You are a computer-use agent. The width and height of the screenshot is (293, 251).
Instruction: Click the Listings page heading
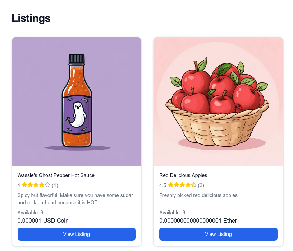pyautogui.click(x=31, y=18)
